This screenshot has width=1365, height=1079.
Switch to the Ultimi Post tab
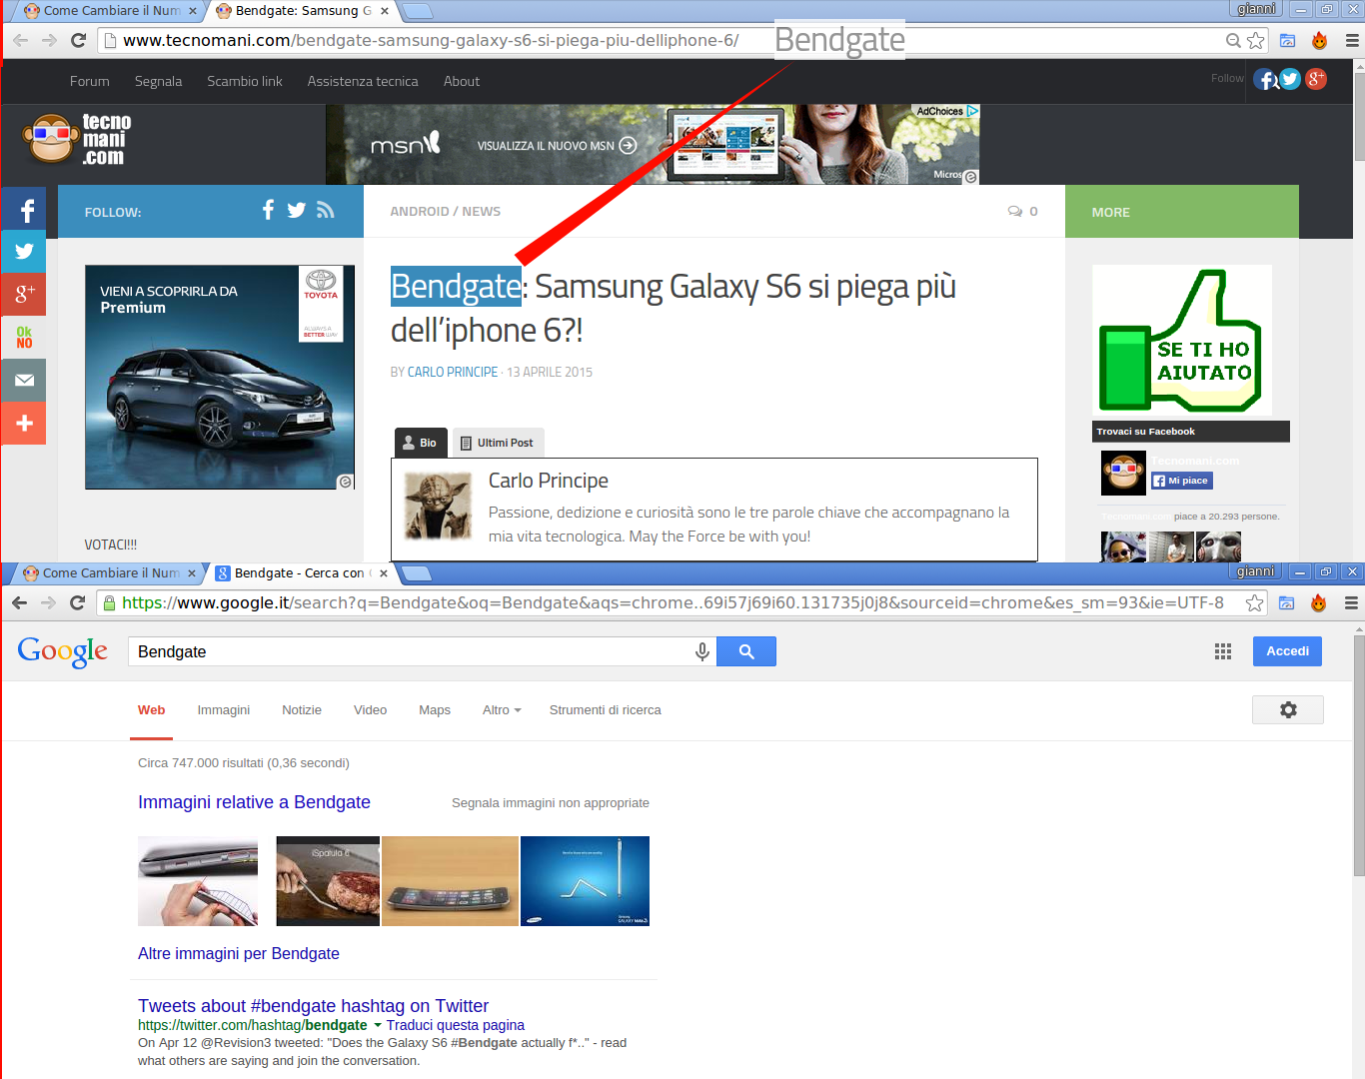[x=497, y=443]
